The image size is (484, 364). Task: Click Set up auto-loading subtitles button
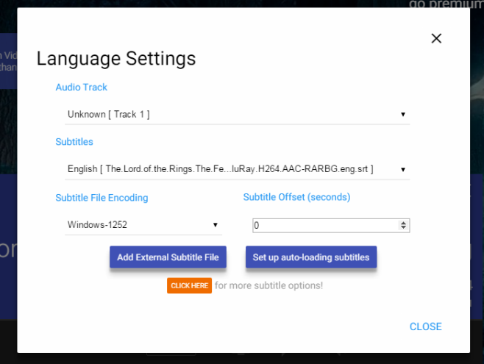tap(311, 257)
